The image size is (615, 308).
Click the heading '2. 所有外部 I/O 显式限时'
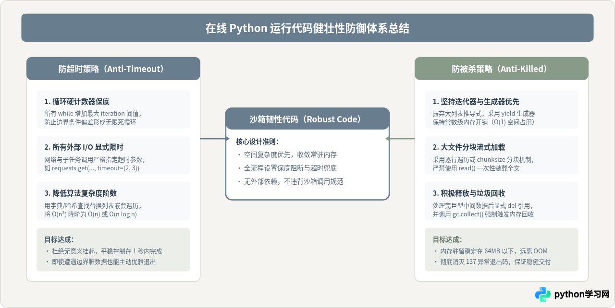(84, 147)
